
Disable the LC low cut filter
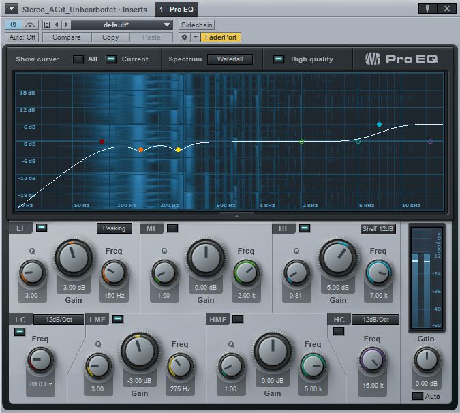tap(20, 332)
